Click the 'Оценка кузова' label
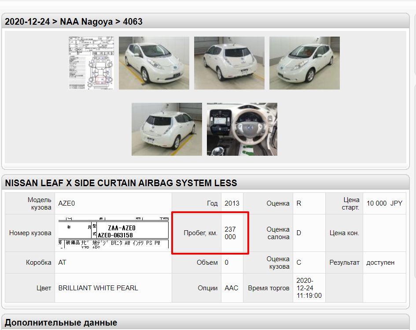The height and width of the screenshot is (330, 416). [278, 262]
